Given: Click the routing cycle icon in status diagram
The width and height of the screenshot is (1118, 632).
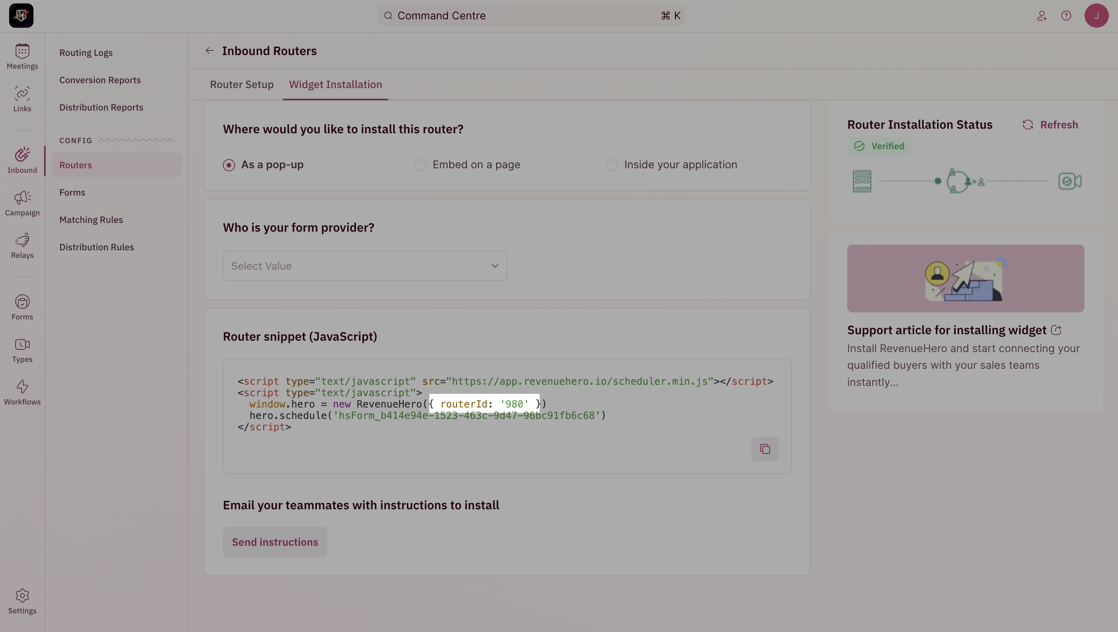Looking at the screenshot, I should pyautogui.click(x=959, y=180).
